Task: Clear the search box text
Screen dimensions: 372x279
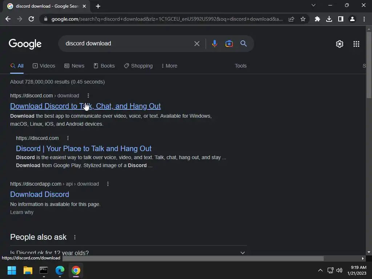Action: tap(197, 44)
